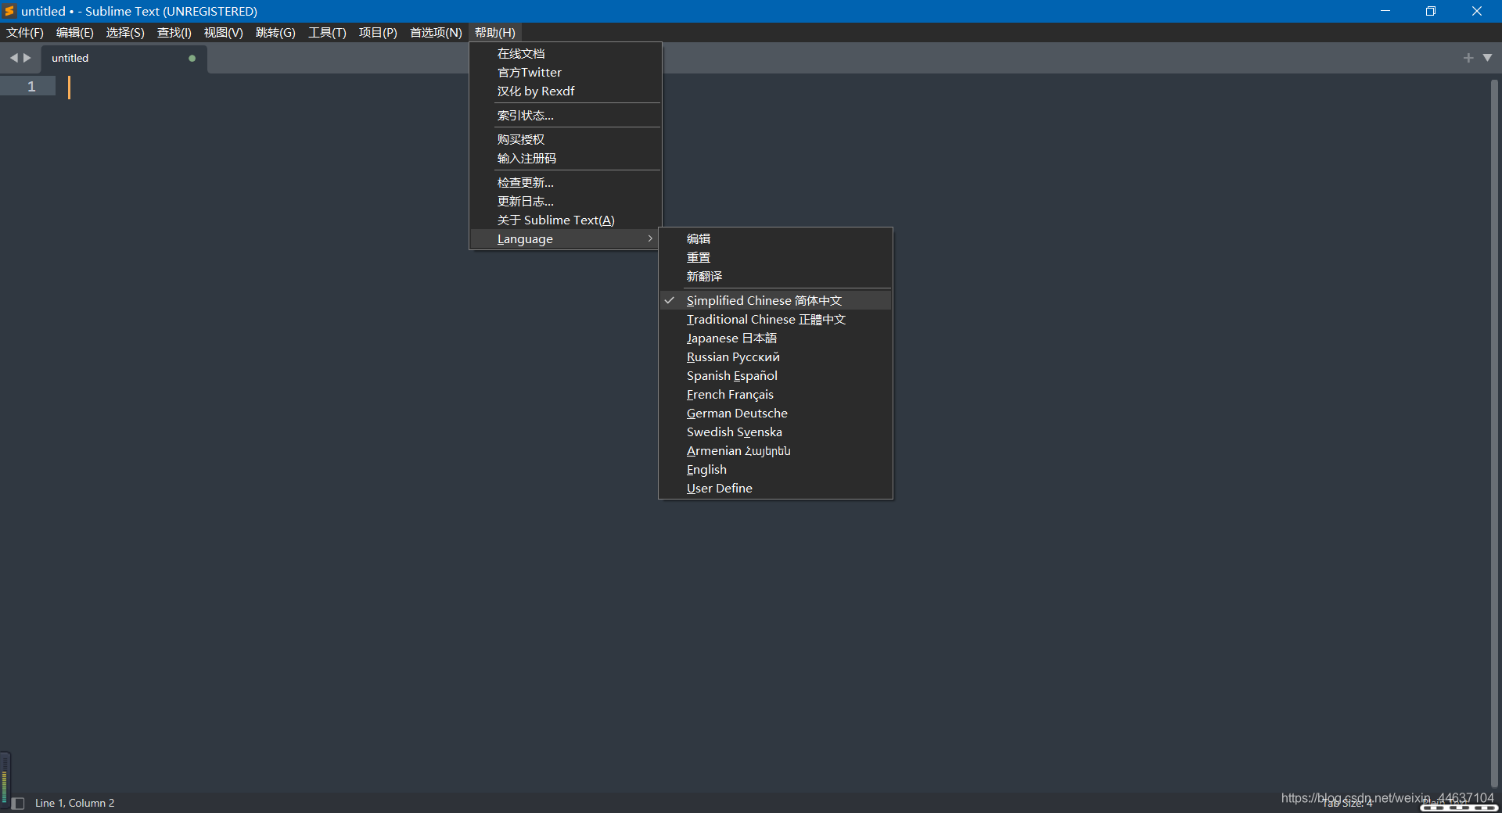Close the 帮助(H) menu
This screenshot has height=813, width=1502.
pos(495,32)
